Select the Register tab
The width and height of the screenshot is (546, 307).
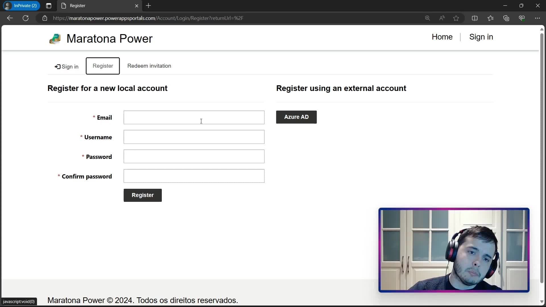pos(103,66)
